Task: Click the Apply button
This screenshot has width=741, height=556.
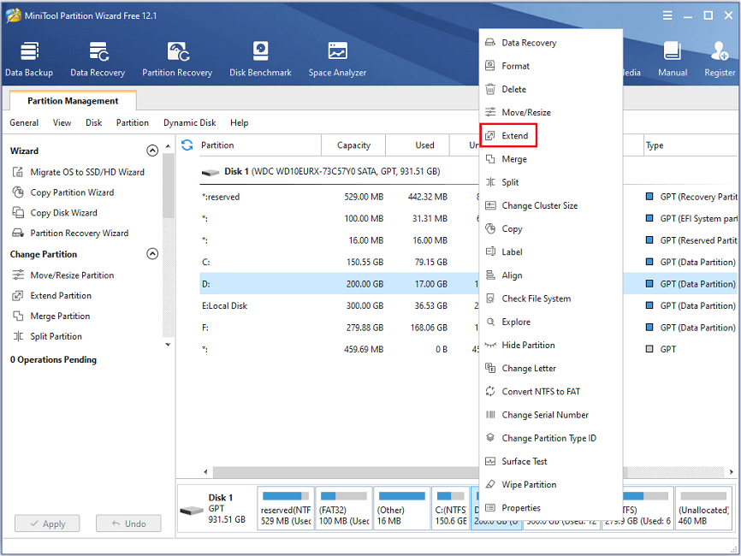Action: click(x=47, y=523)
